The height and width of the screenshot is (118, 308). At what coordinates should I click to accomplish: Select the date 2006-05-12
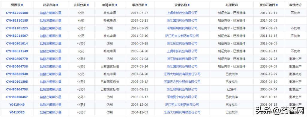[140, 82]
